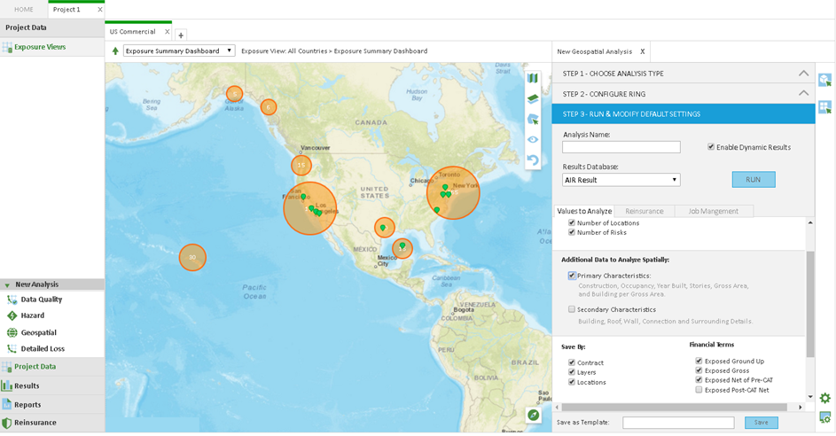836x436 pixels.
Task: Enable the Secondary Characteristics checkbox
Action: [x=572, y=309]
